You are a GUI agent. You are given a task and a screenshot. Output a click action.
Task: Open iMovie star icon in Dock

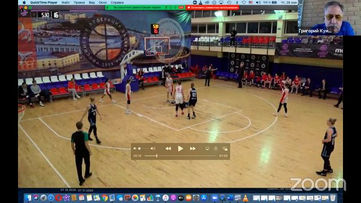67,198
